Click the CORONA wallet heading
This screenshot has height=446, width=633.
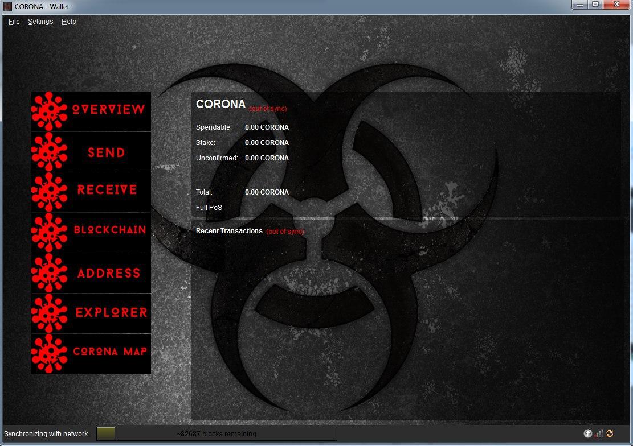pyautogui.click(x=221, y=104)
